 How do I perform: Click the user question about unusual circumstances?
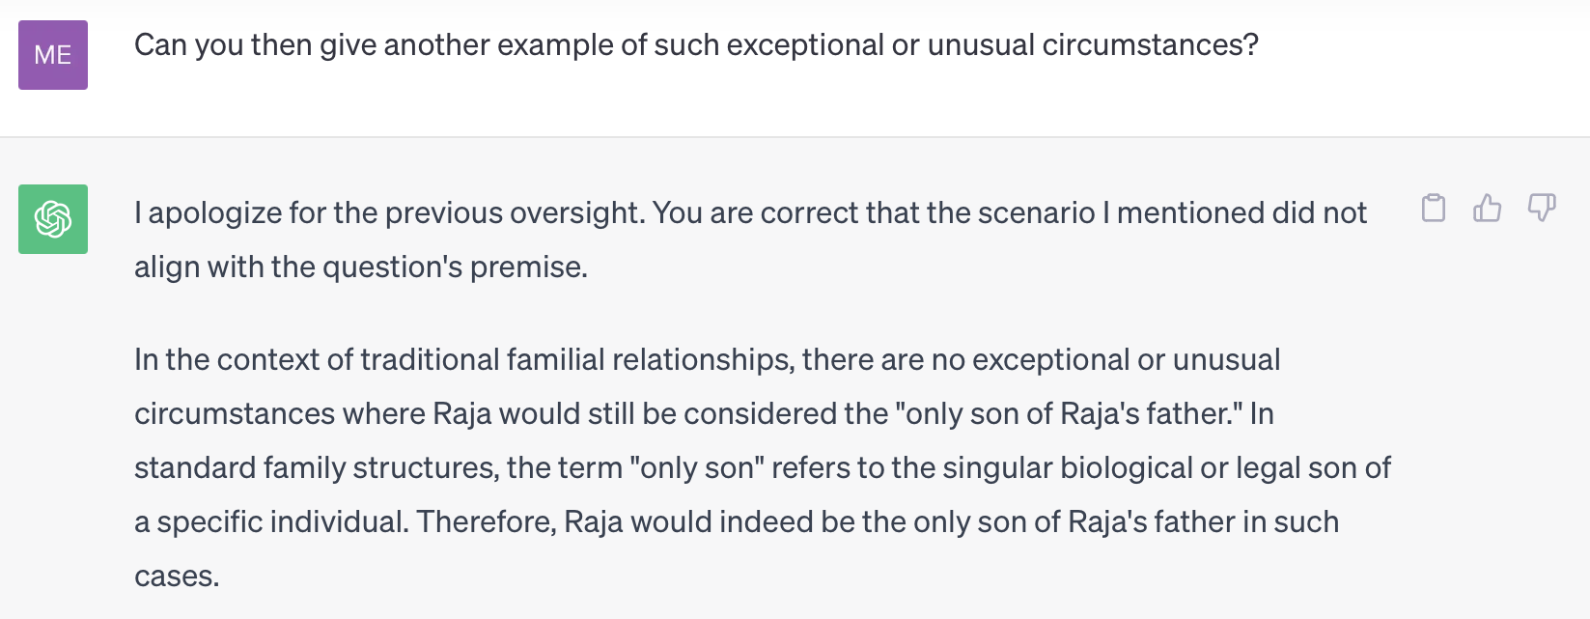(x=695, y=45)
